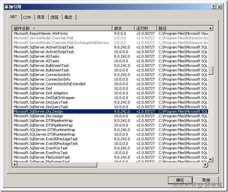Select DmQueryTask version 9.0.242.0 row
Image resolution: width=228 pixels, height=192 pixels.
click(110, 102)
